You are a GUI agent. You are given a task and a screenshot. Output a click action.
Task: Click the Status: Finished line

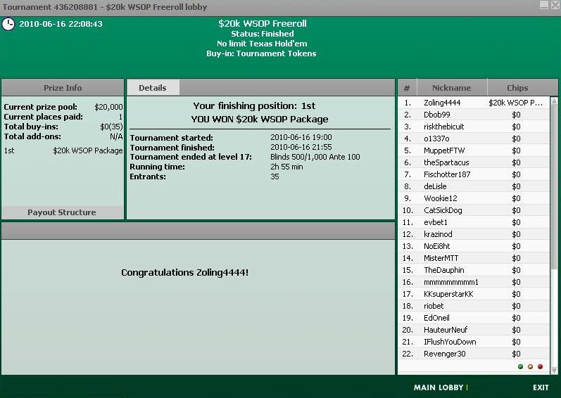click(263, 34)
